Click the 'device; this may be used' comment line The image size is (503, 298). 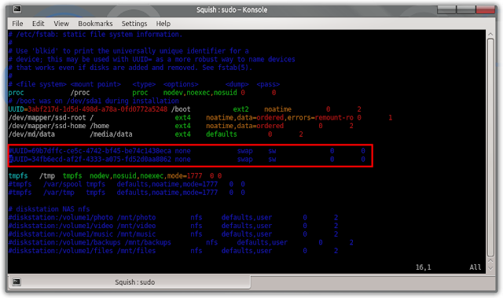(x=152, y=59)
